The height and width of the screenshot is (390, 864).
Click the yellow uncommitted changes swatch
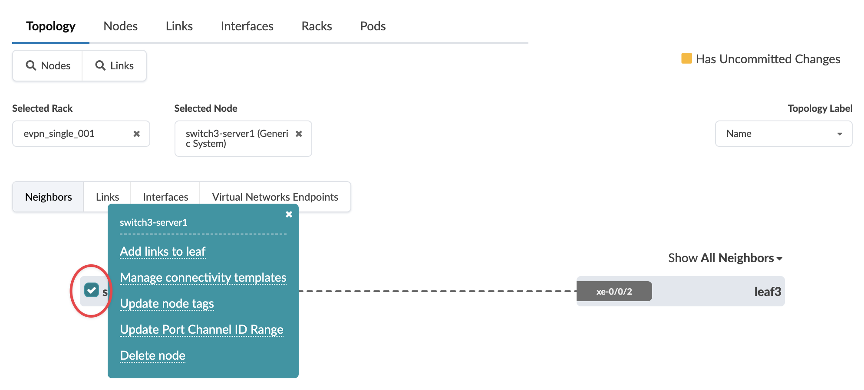[x=686, y=58]
